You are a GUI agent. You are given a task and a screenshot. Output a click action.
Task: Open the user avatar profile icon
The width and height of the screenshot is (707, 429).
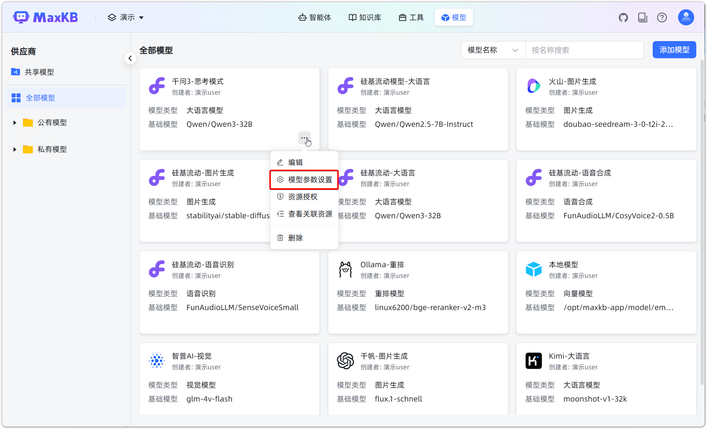[685, 17]
